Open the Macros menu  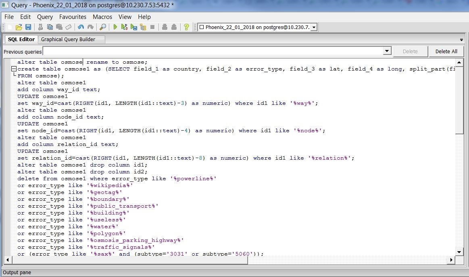102,17
